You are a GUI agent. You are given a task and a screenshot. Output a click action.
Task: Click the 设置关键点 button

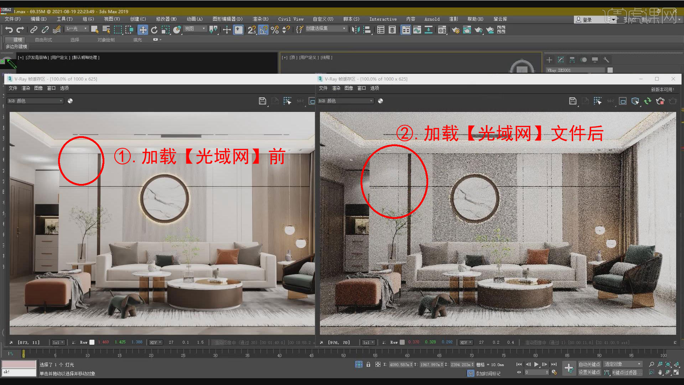[x=590, y=372]
